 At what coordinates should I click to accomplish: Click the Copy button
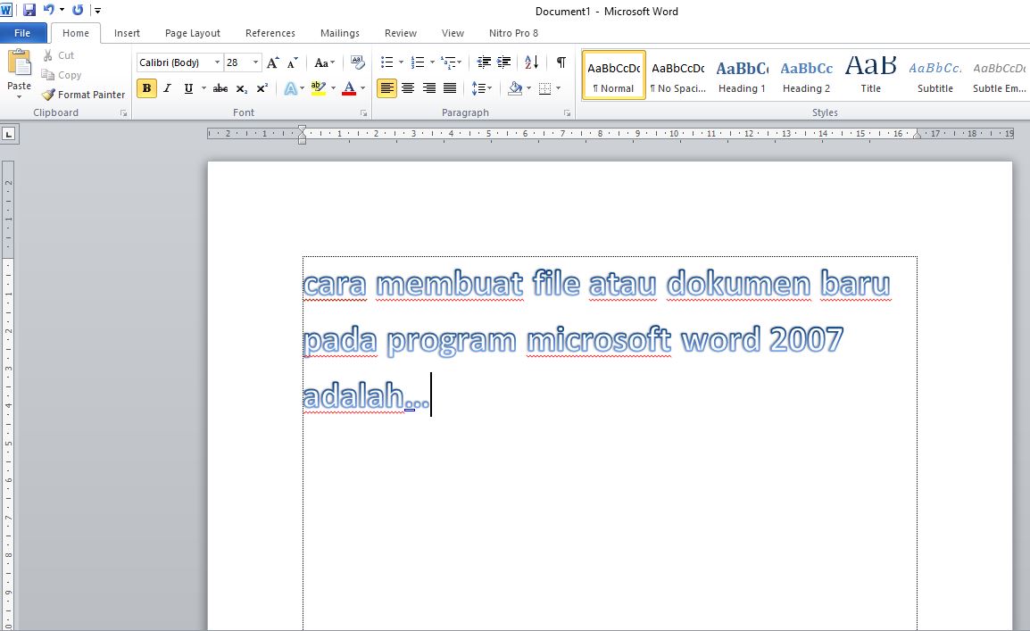coord(61,75)
